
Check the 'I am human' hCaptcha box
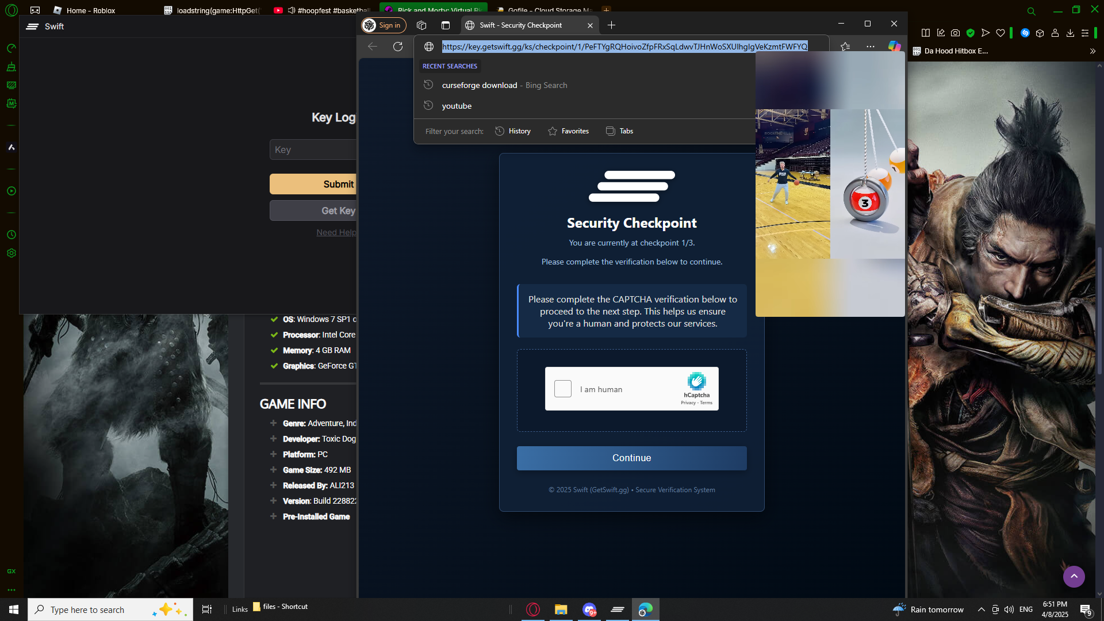562,389
